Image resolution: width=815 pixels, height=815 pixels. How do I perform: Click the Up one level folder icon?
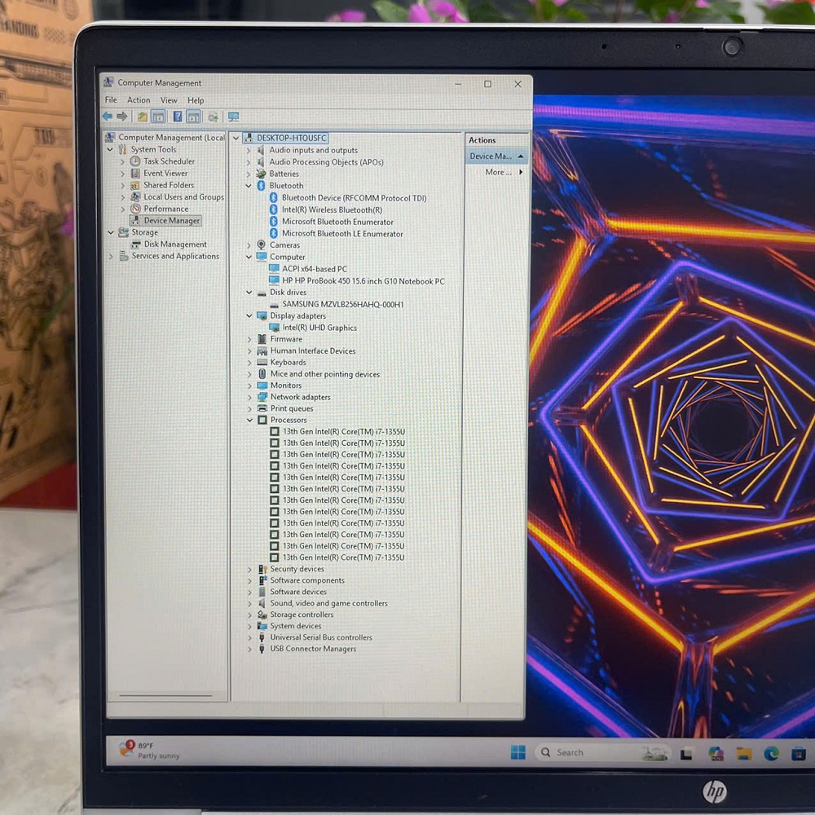pyautogui.click(x=142, y=117)
